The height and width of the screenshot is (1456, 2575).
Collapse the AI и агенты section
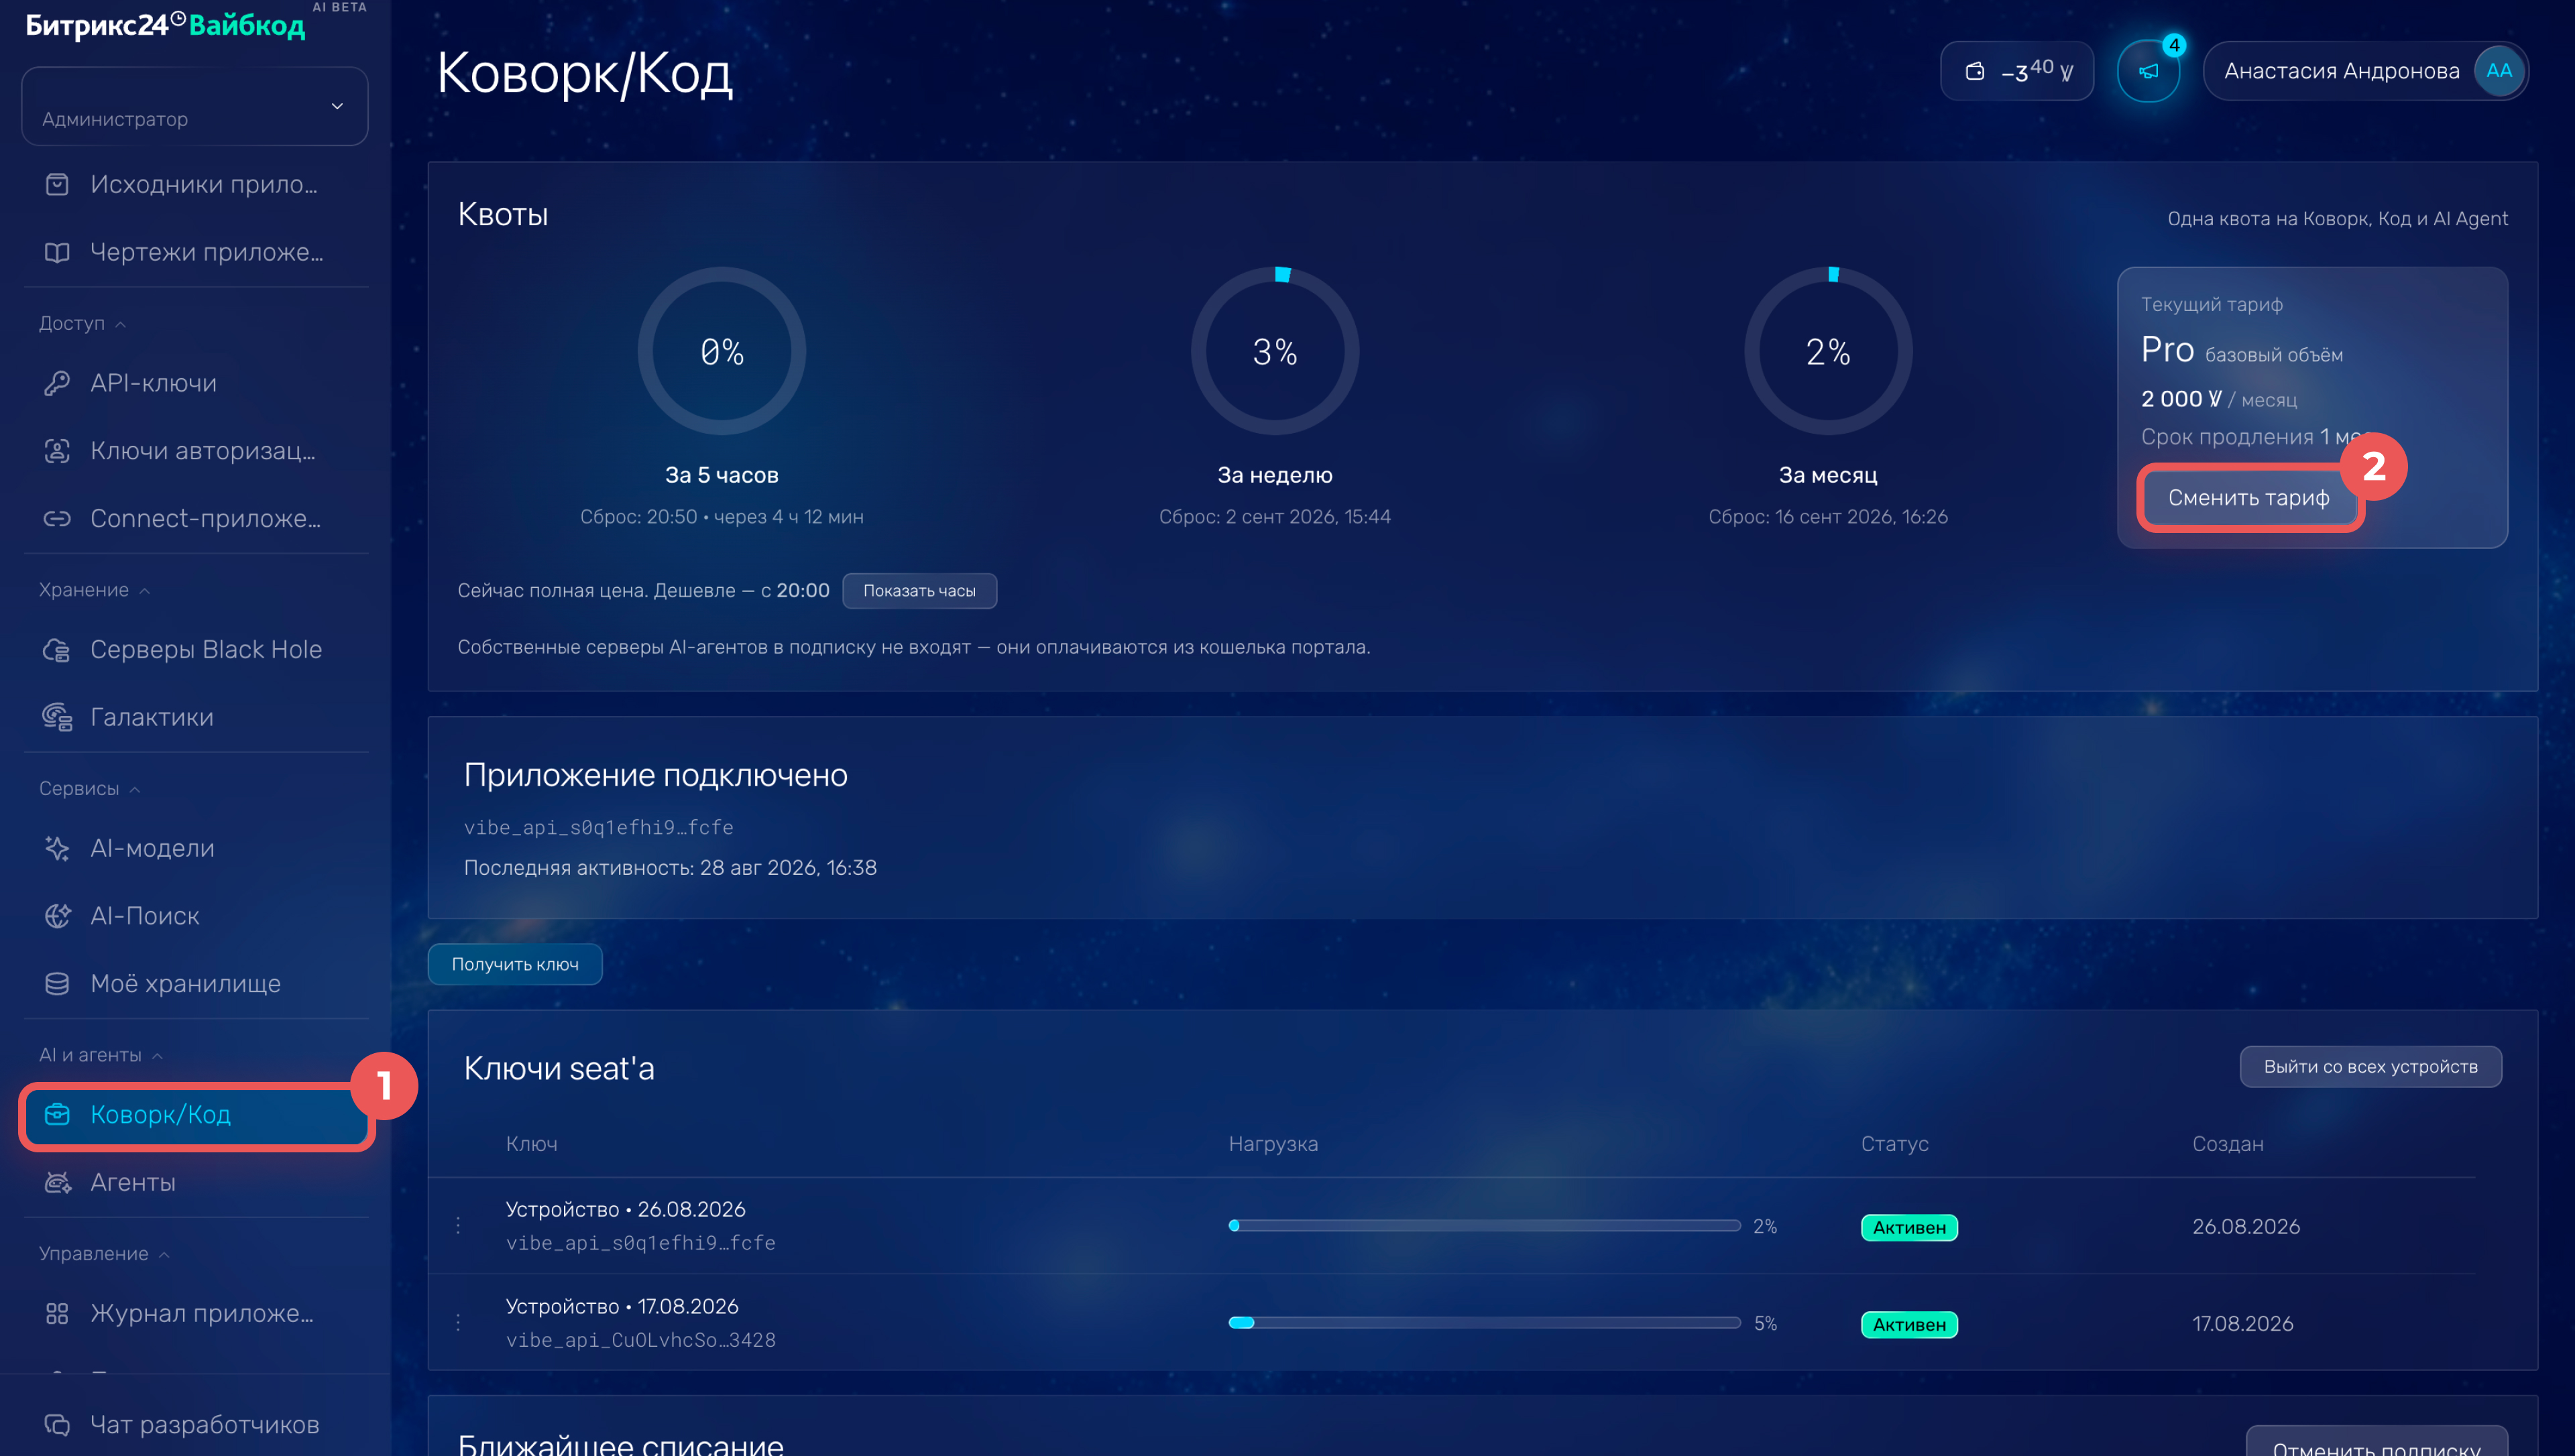coord(100,1055)
